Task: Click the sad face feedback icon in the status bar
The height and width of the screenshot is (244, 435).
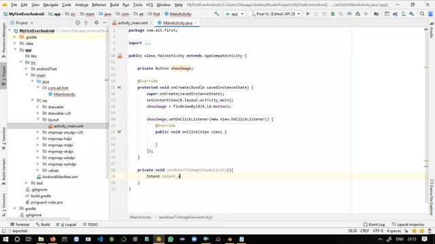Action: pos(422,231)
